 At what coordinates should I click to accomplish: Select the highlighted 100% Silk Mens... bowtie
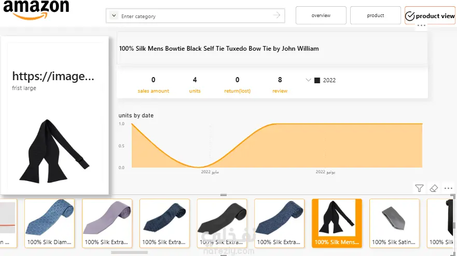coord(337,223)
